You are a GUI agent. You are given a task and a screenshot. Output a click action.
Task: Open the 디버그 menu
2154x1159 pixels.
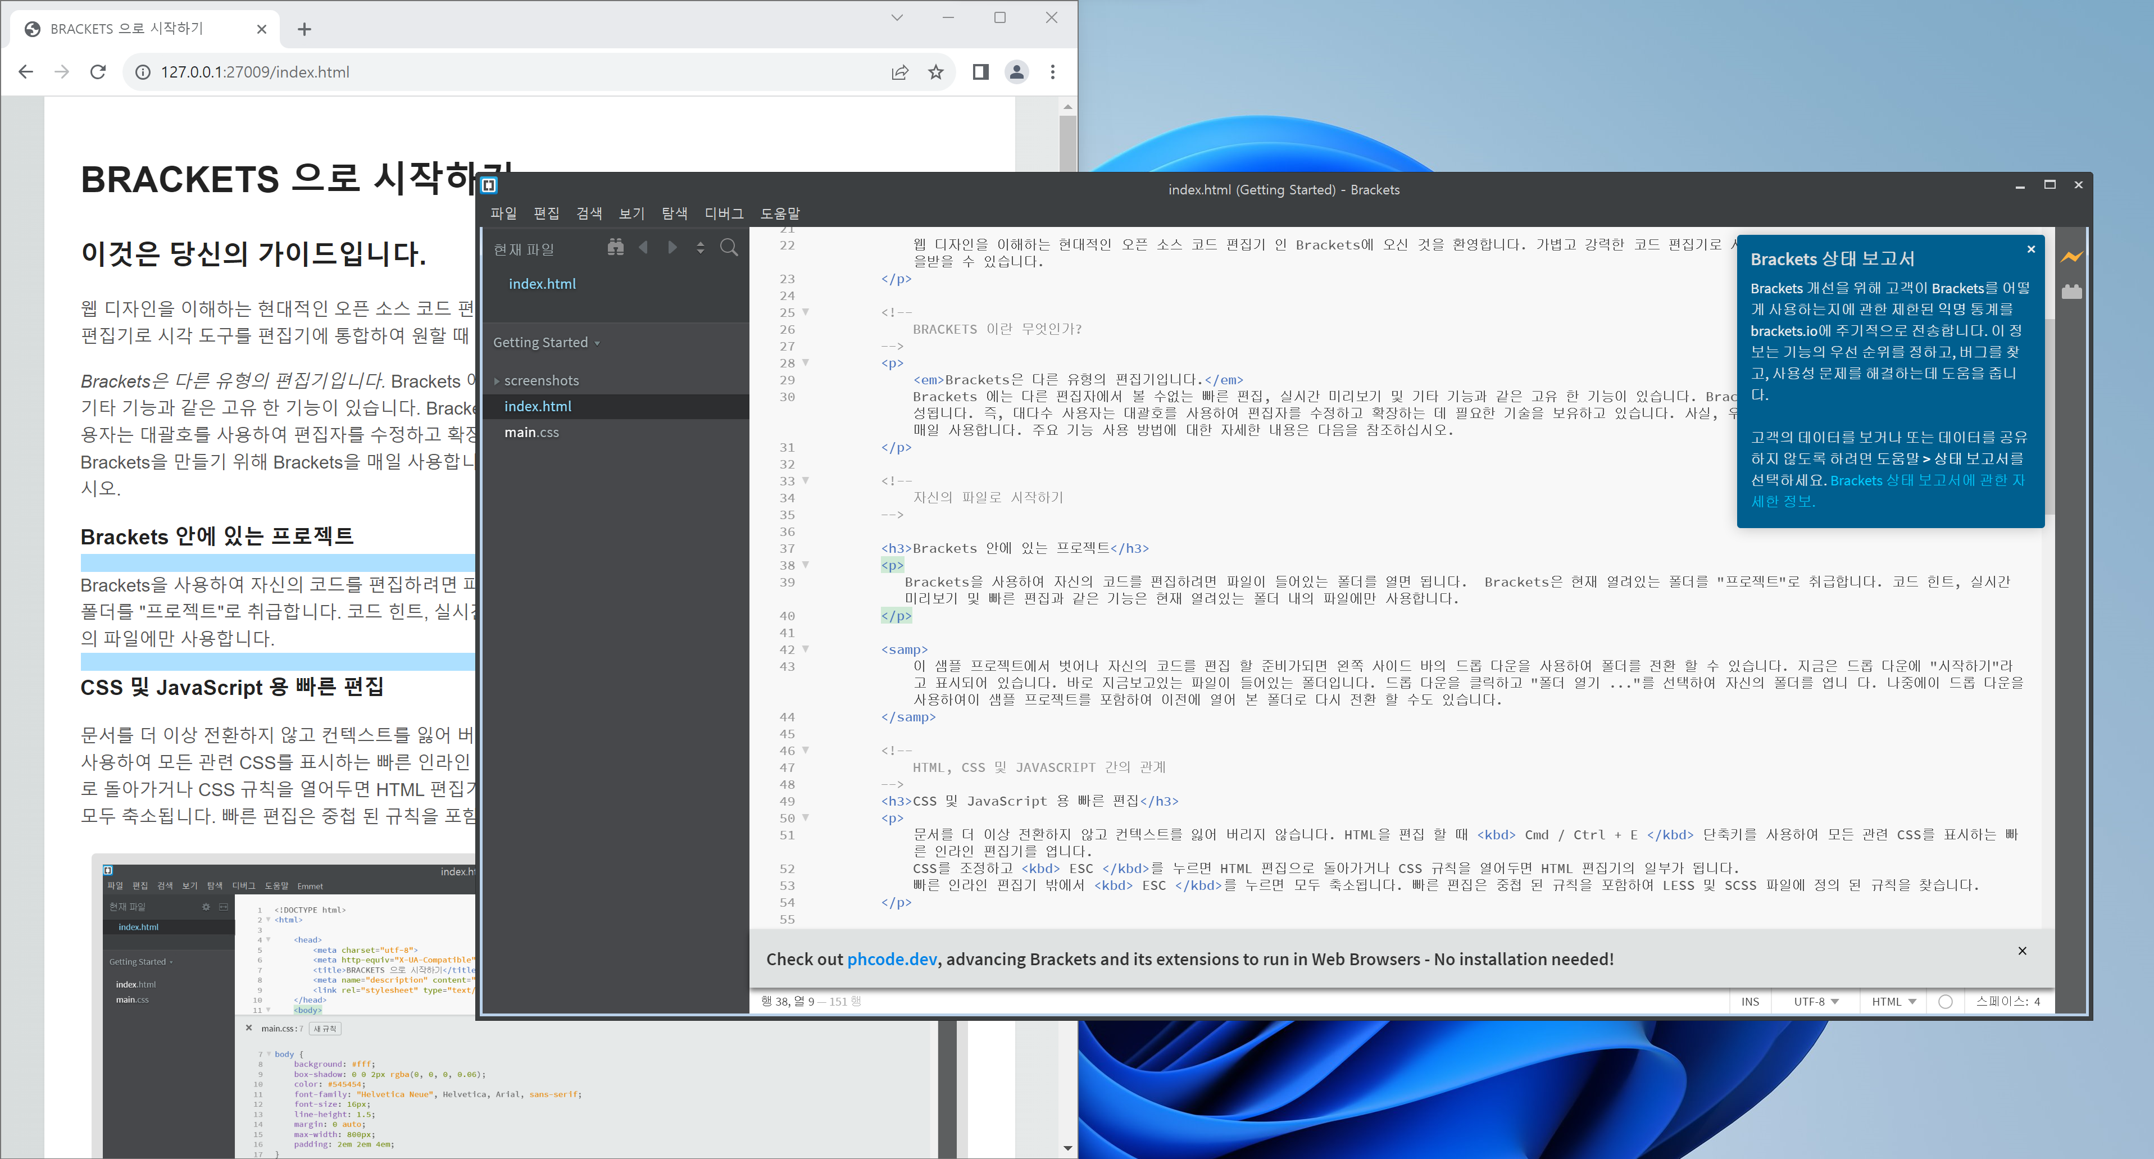click(x=724, y=213)
